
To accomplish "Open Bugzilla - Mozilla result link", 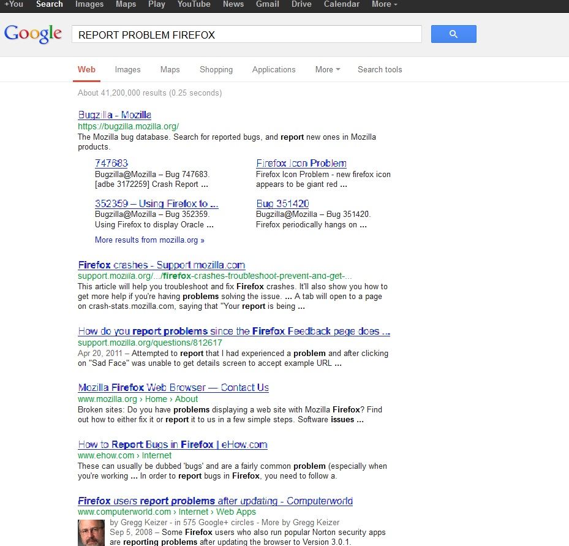I will tap(115, 115).
